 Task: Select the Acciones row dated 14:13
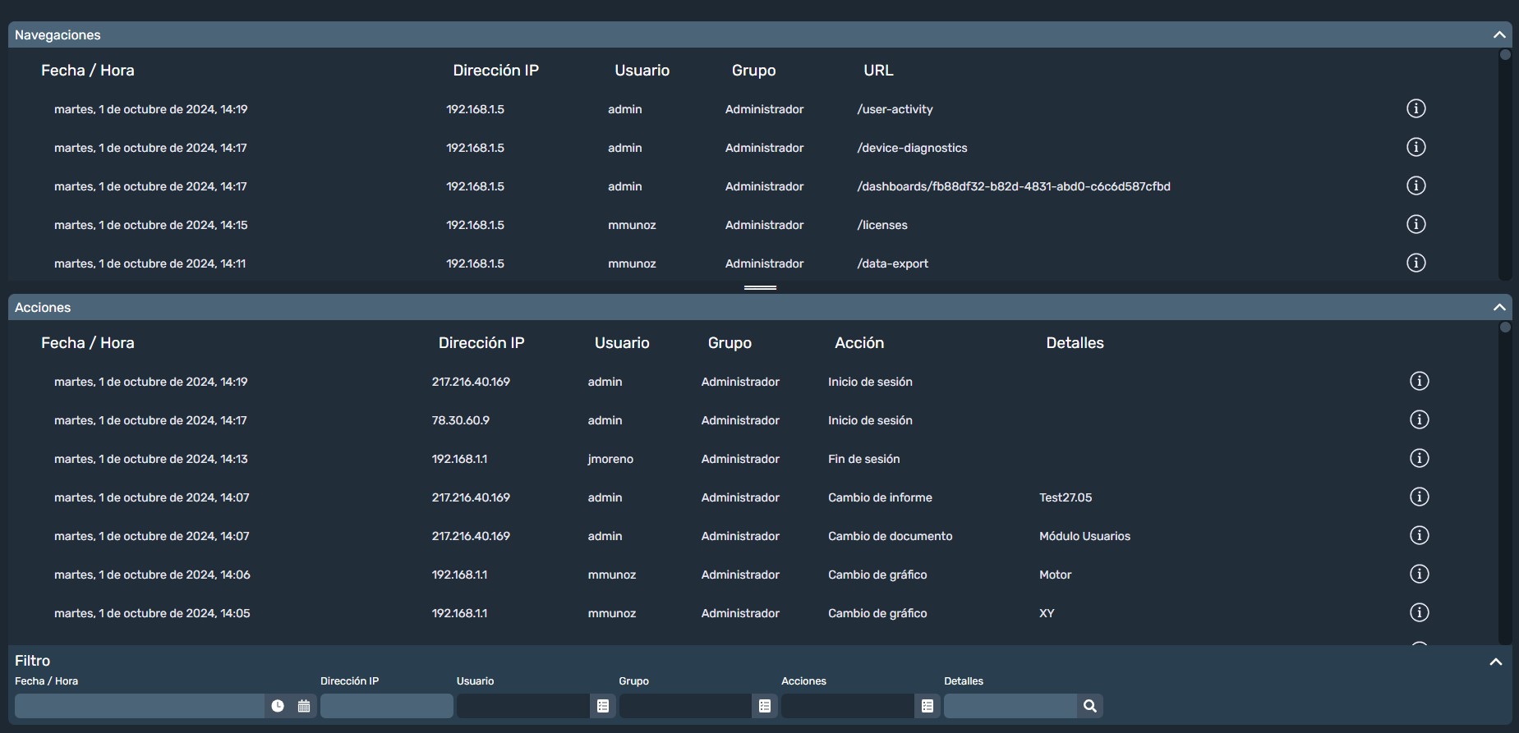pos(753,459)
